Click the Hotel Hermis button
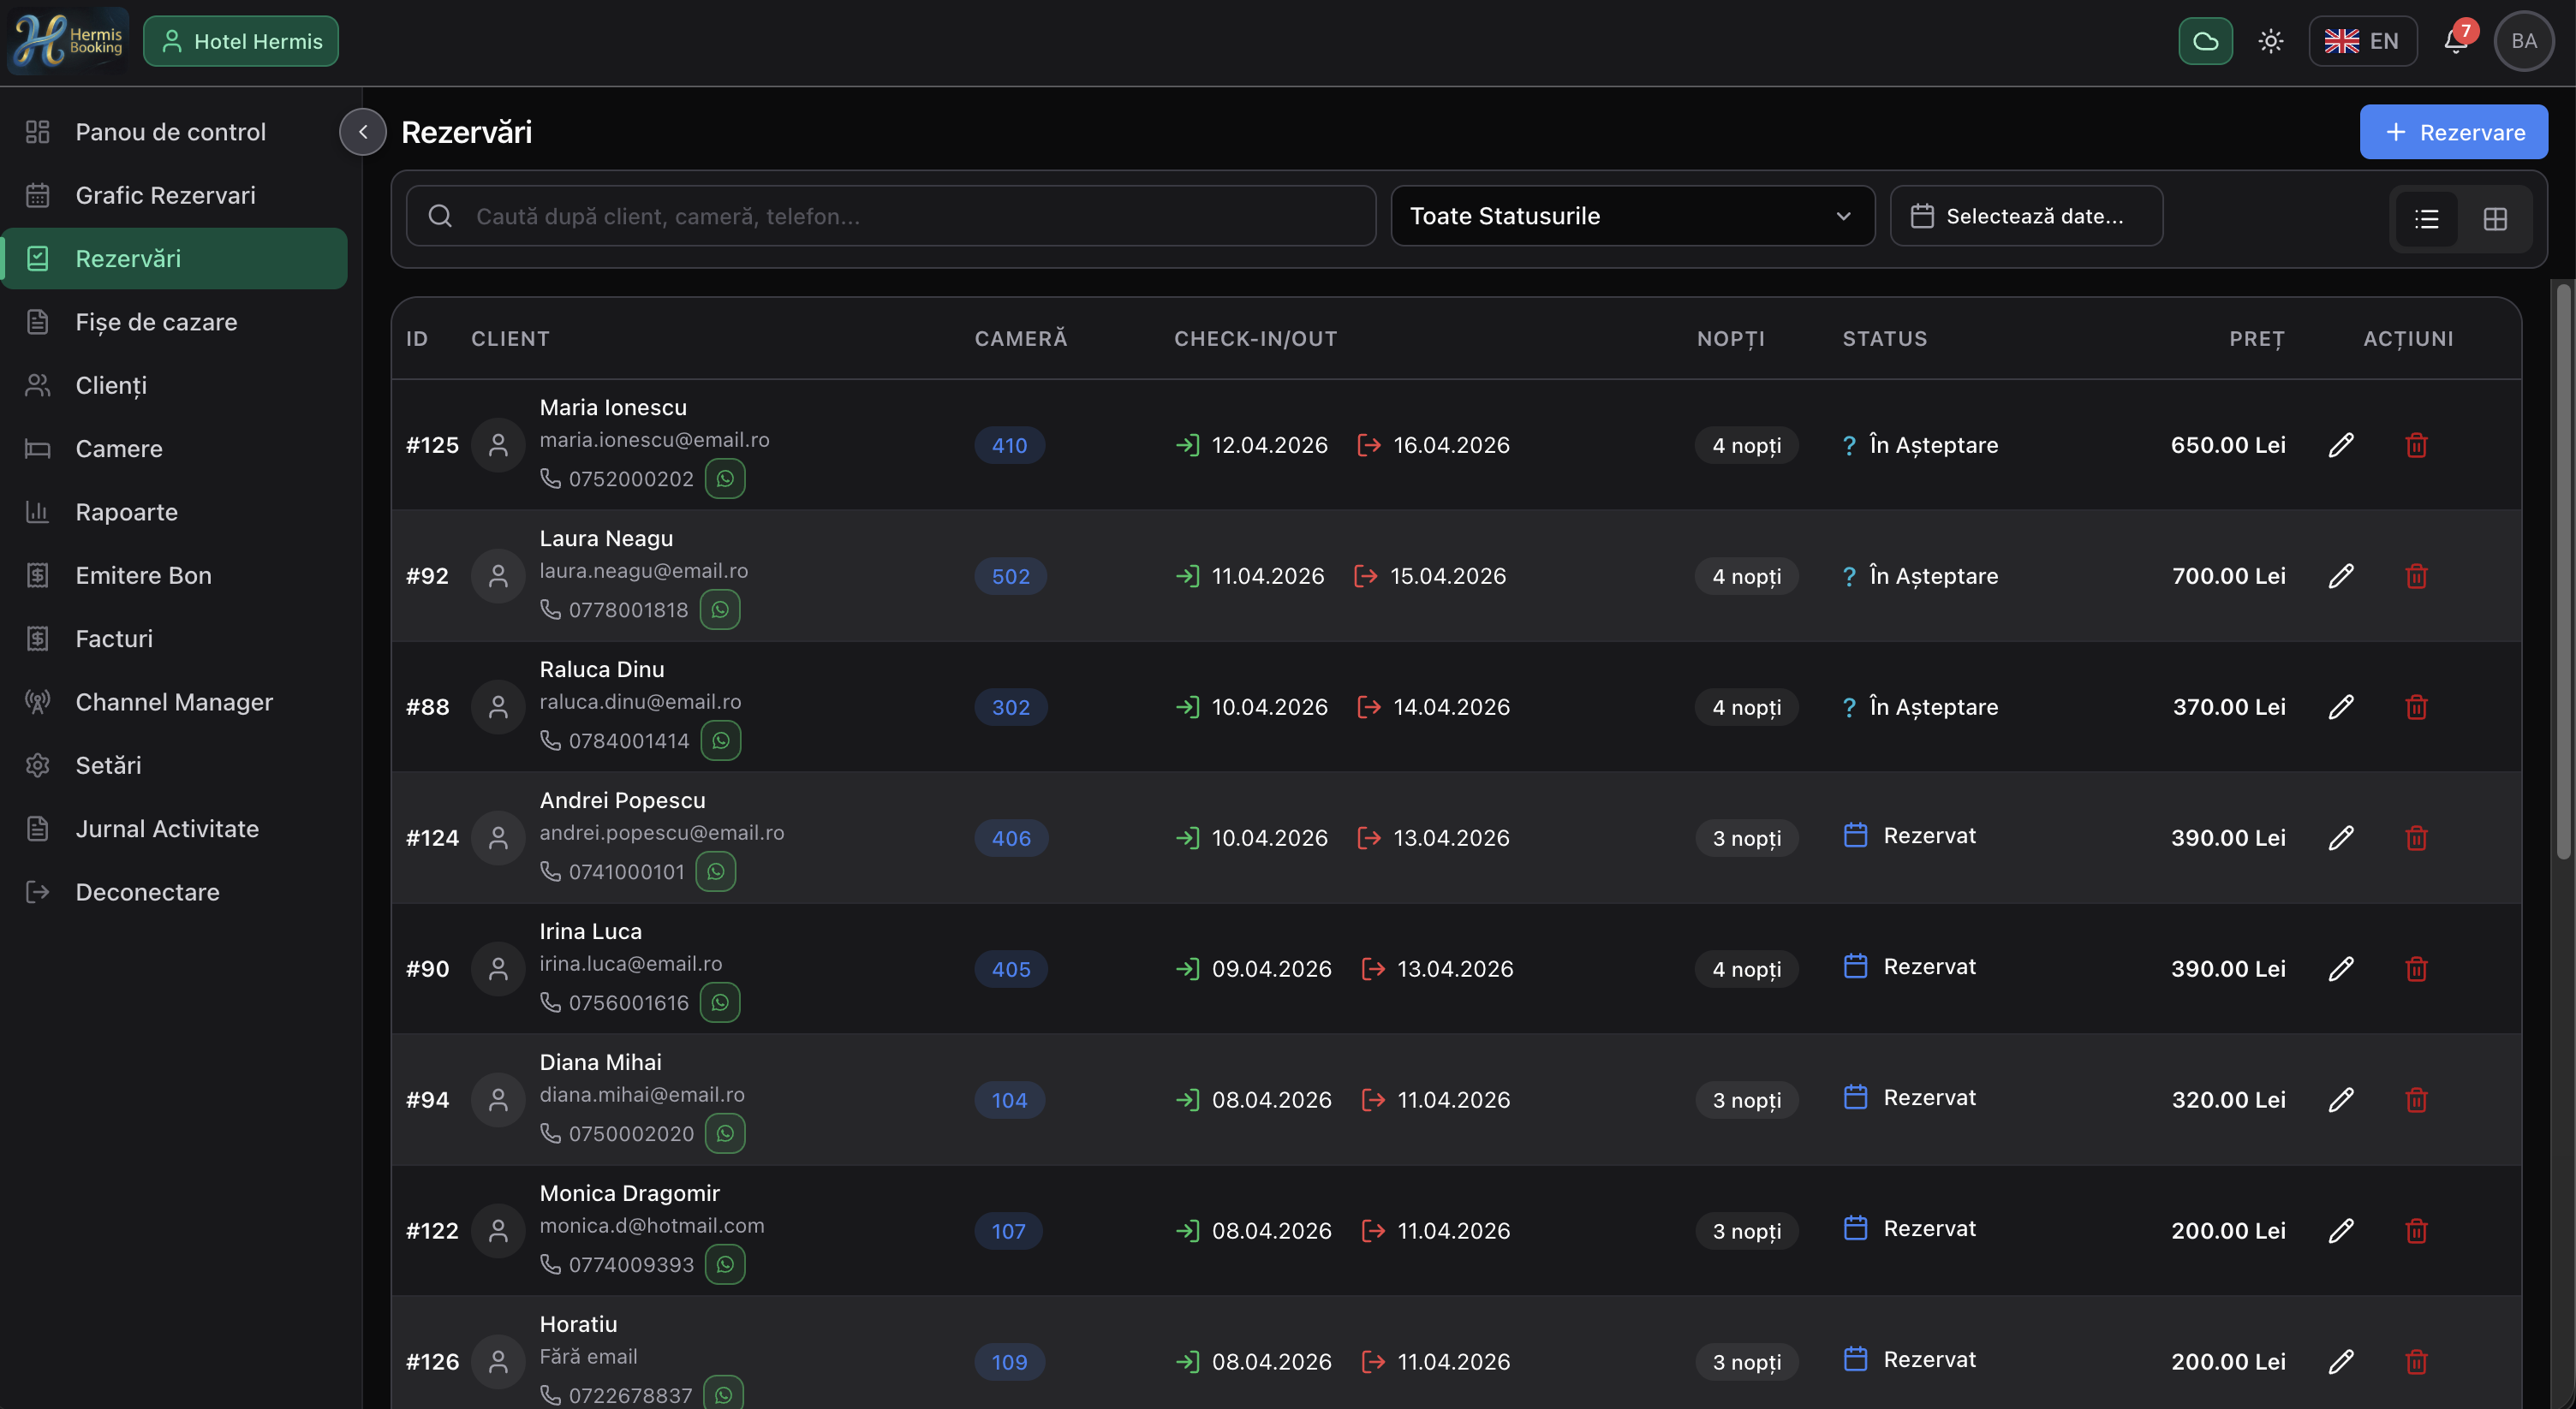2576x1409 pixels. [241, 41]
